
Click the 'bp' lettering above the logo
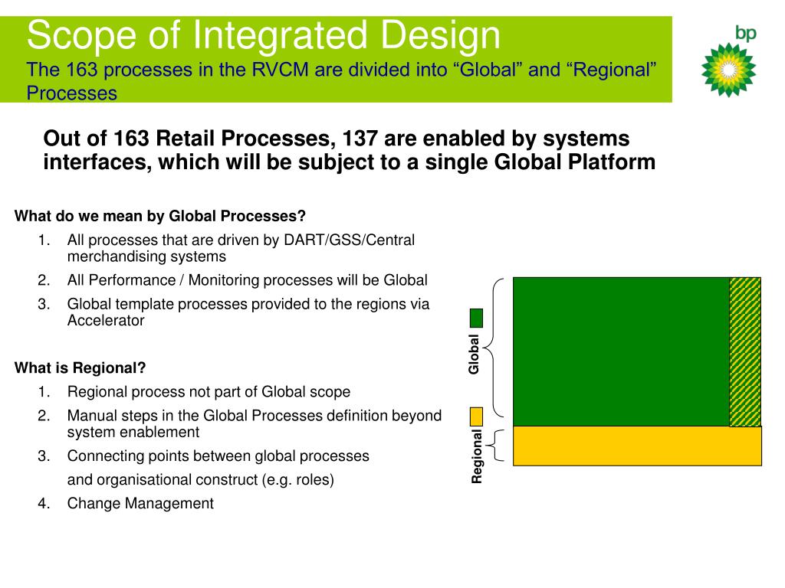click(x=745, y=33)
